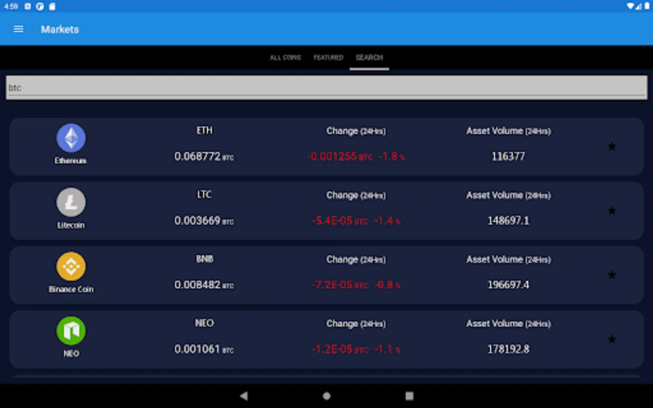Image resolution: width=653 pixels, height=408 pixels.
Task: Click the LTC ticker label
Action: [205, 194]
